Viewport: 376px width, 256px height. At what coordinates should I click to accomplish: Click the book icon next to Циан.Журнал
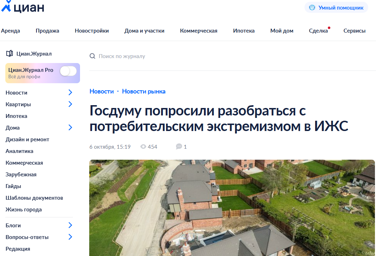pyautogui.click(x=9, y=53)
